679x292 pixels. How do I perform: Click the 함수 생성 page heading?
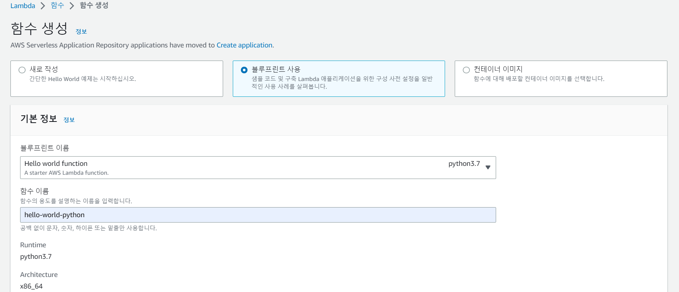click(39, 29)
